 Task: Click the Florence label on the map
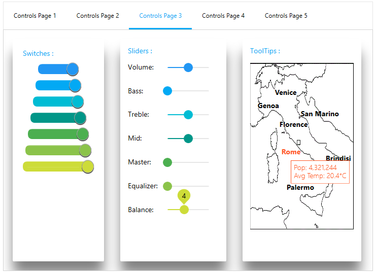[293, 124]
